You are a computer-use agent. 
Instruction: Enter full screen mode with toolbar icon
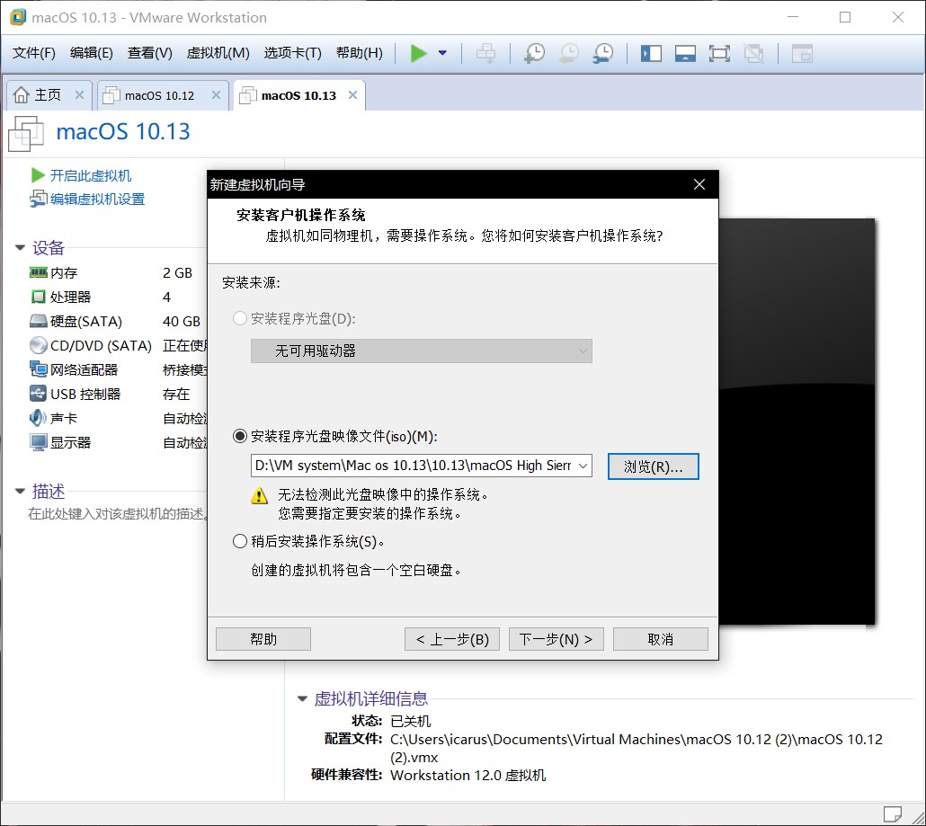[719, 54]
